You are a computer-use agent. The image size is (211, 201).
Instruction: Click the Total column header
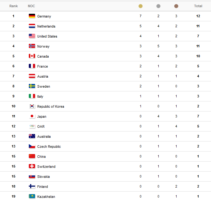click(x=198, y=6)
